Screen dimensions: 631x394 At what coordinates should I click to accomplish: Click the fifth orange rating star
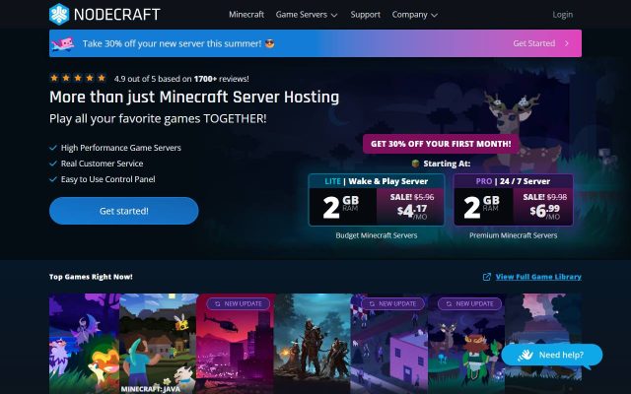pos(102,78)
